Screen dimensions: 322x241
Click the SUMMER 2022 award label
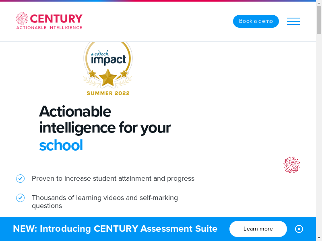(108, 93)
